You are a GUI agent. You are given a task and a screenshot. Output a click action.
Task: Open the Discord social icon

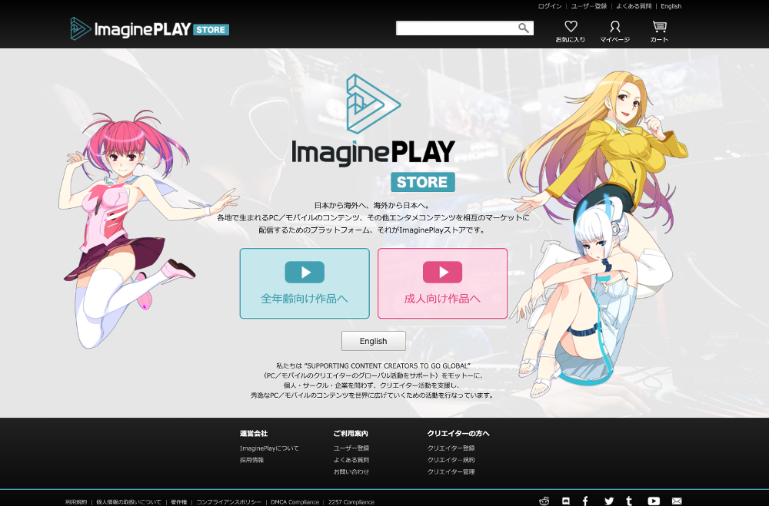coord(565,501)
